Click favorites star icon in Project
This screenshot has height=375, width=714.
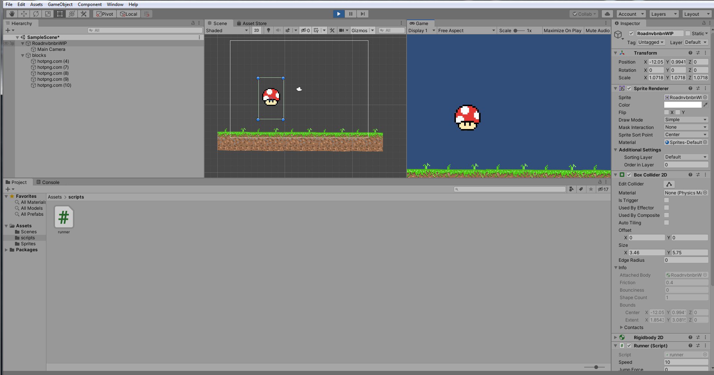point(591,189)
